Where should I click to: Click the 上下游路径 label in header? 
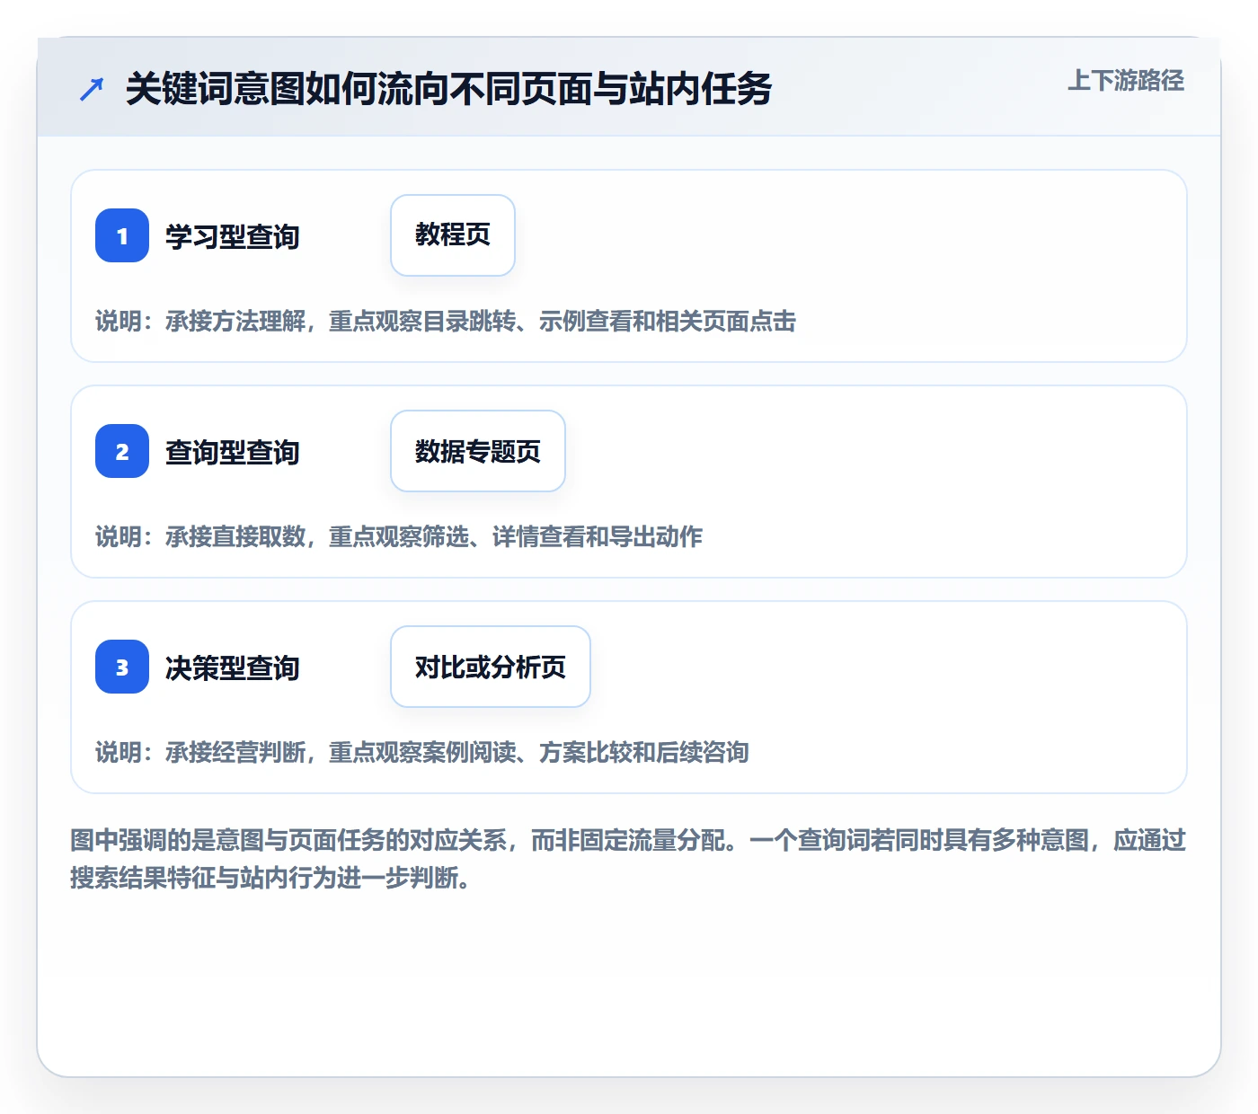(x=1126, y=81)
